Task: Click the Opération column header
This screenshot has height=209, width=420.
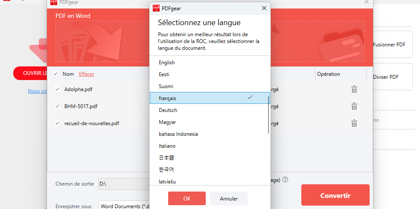Action: pos(328,74)
